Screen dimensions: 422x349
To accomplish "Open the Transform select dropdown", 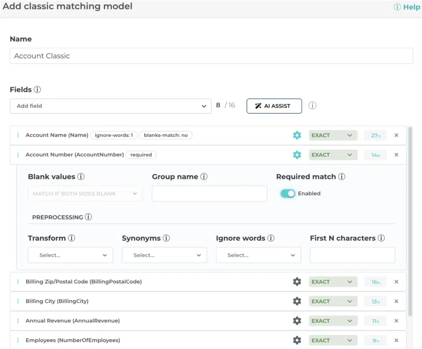I will pos(71,255).
